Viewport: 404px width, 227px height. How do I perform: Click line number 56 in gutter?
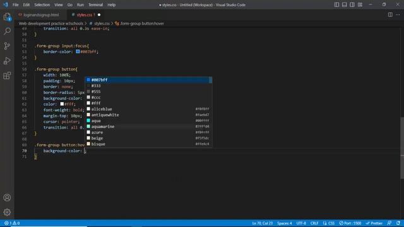tap(24, 69)
